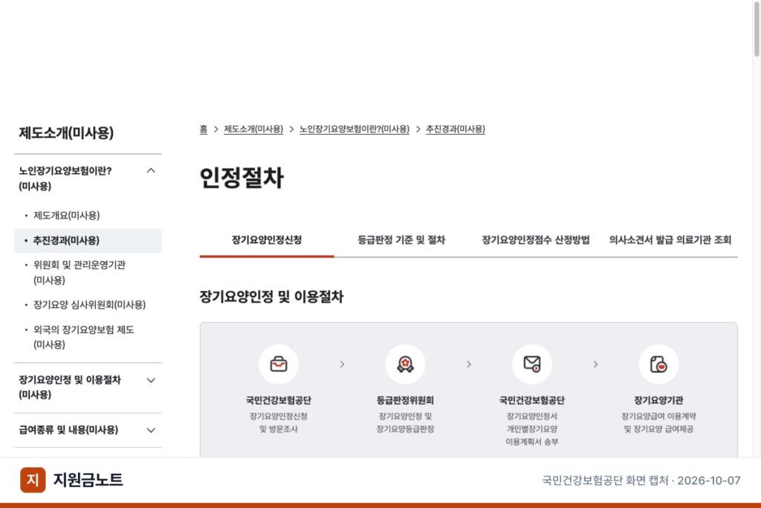Click the 장기요양기관 step label
Viewport: 761px width, 508px height.
pos(658,400)
